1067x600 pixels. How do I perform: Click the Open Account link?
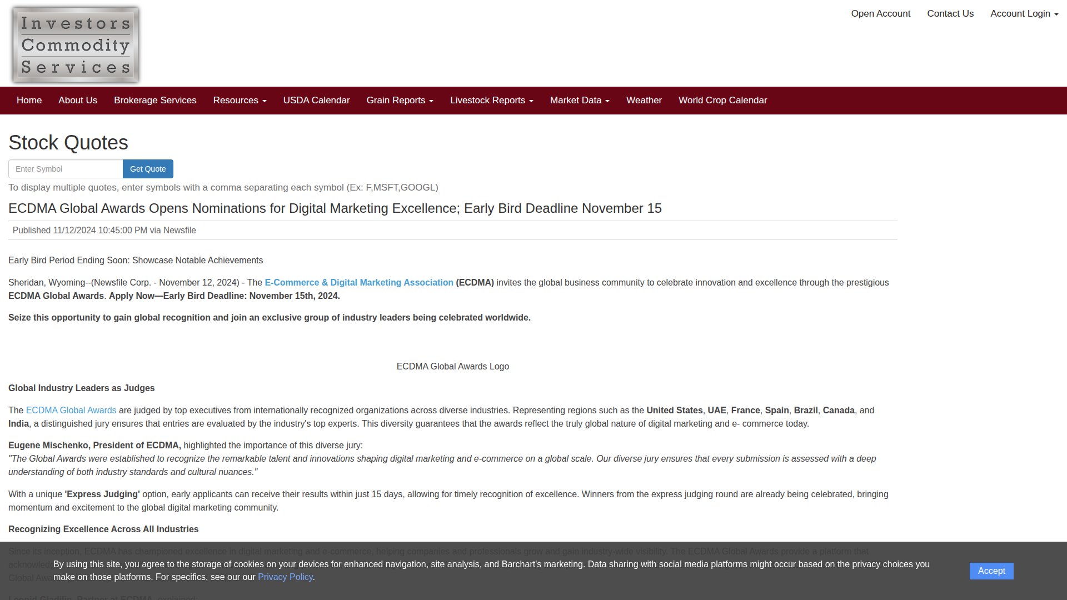pos(880,13)
